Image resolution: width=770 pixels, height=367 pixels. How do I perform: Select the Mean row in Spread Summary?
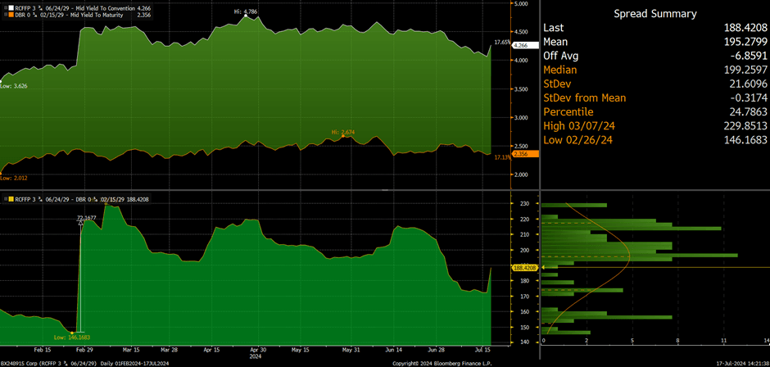click(655, 42)
